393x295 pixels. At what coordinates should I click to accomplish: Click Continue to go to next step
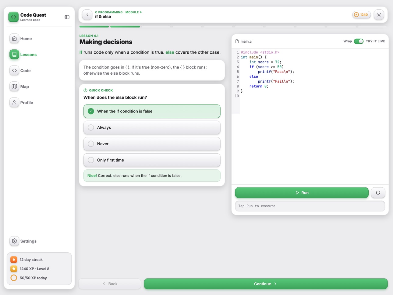click(x=266, y=284)
